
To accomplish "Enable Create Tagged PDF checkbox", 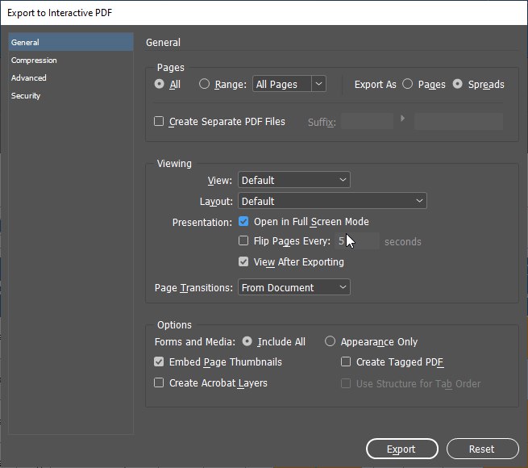I will point(346,361).
